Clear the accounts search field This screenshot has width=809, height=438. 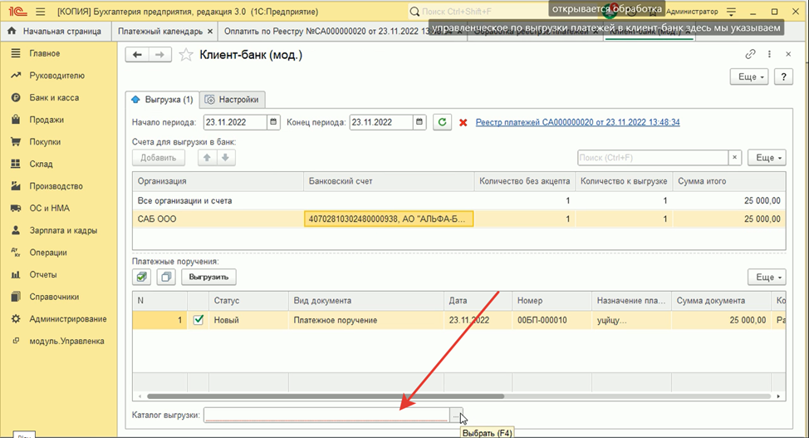pyautogui.click(x=735, y=158)
